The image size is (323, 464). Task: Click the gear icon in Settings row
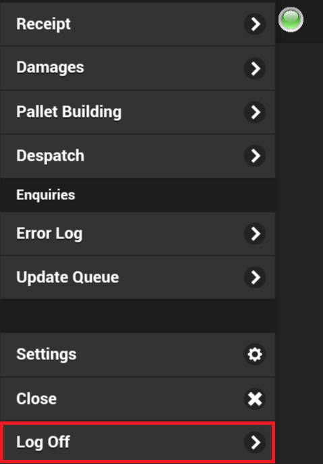pos(255,354)
